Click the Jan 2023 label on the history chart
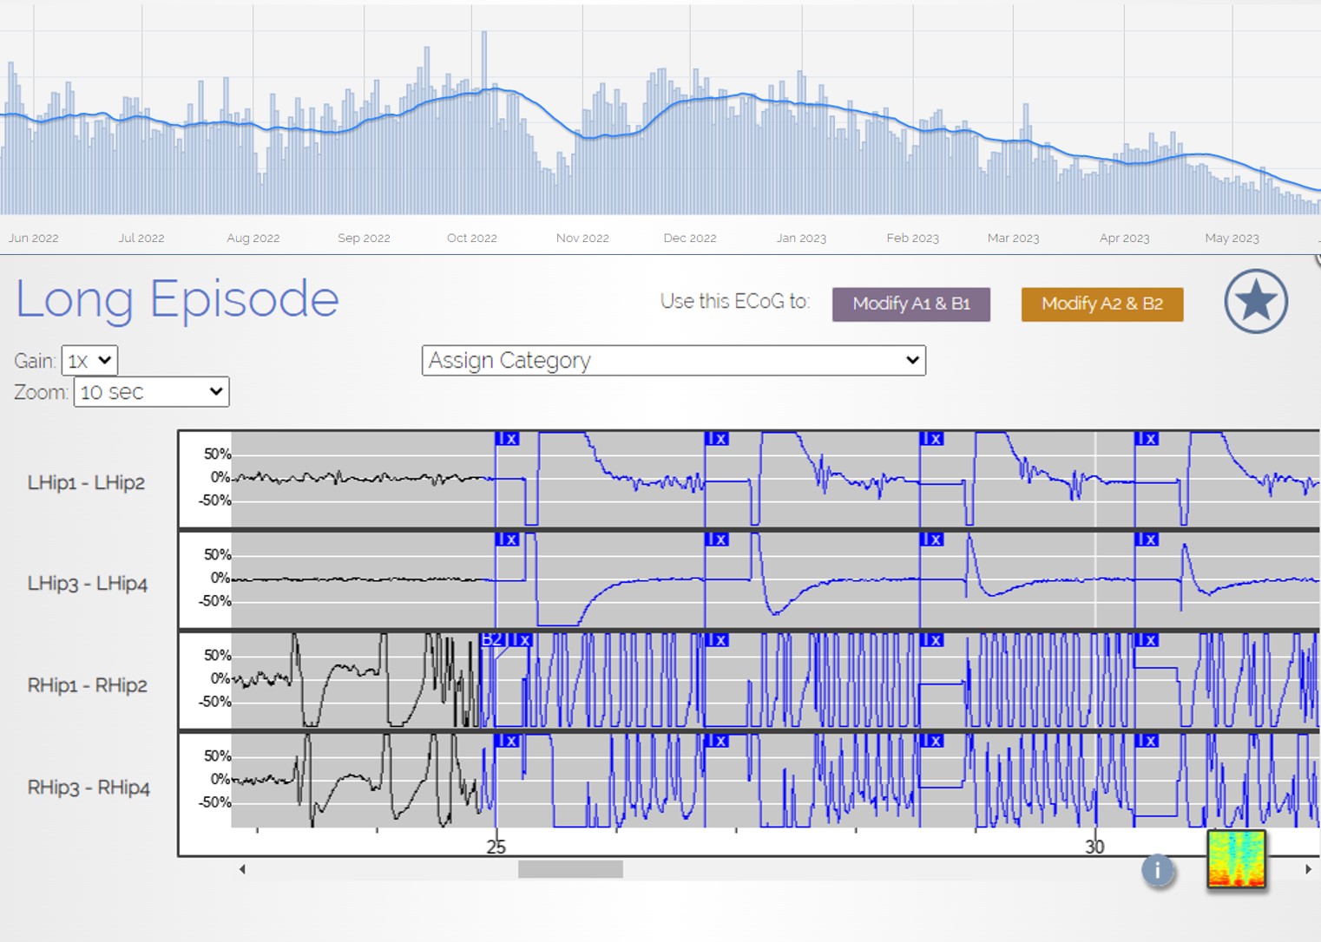This screenshot has height=942, width=1321. [801, 238]
